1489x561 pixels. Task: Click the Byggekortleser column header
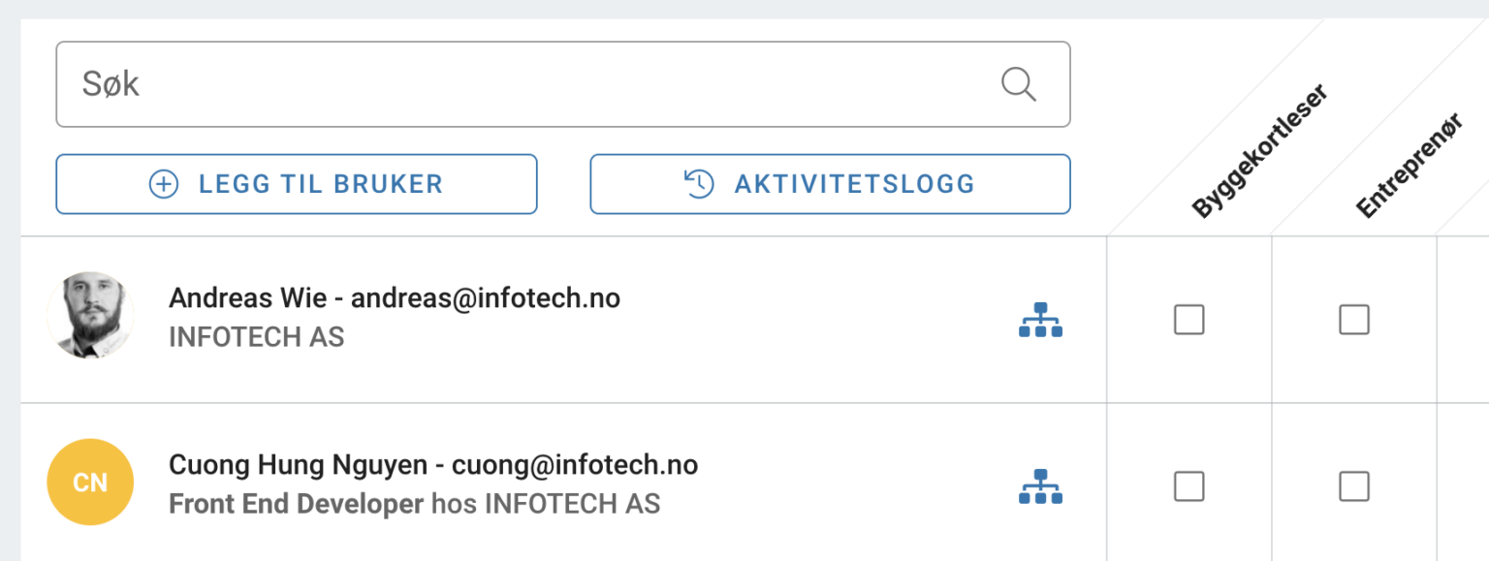1260,145
